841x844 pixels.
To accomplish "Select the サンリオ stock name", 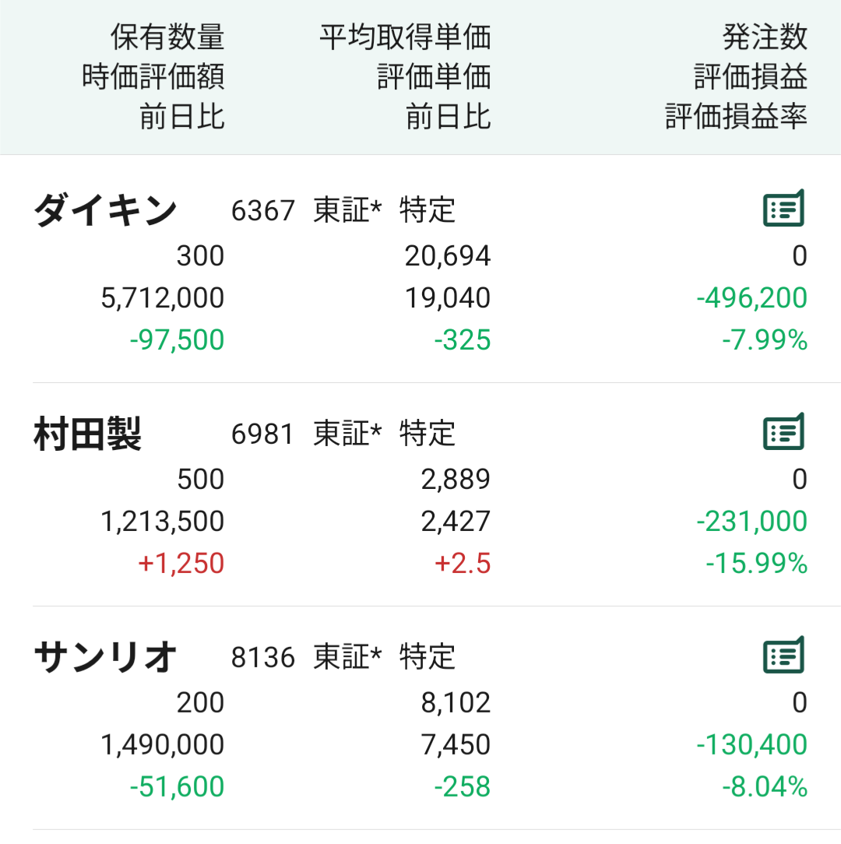I will 106,656.
